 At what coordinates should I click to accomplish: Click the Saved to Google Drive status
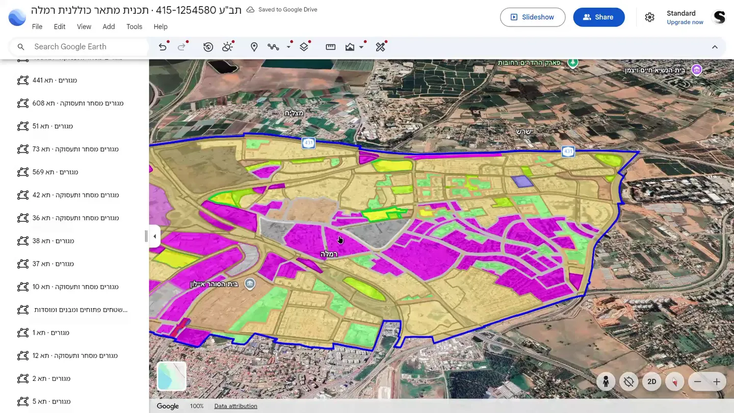tap(282, 10)
